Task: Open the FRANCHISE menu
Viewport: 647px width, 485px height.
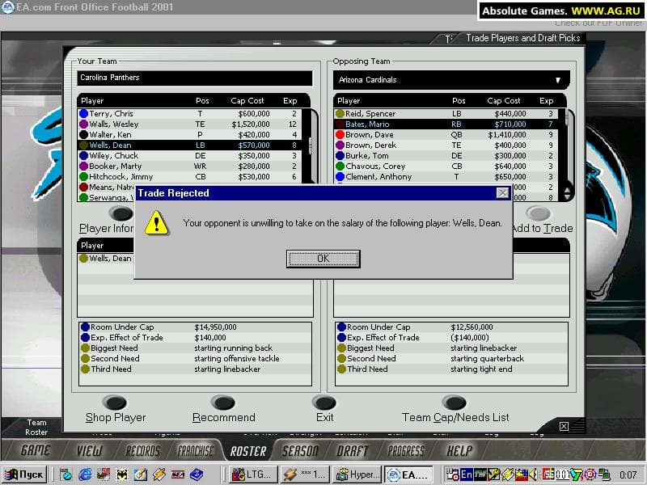Action: 195,451
